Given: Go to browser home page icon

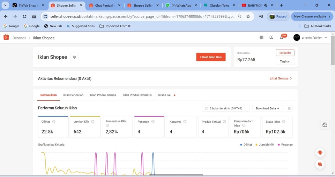Looking at the screenshot, I should point(34,16).
